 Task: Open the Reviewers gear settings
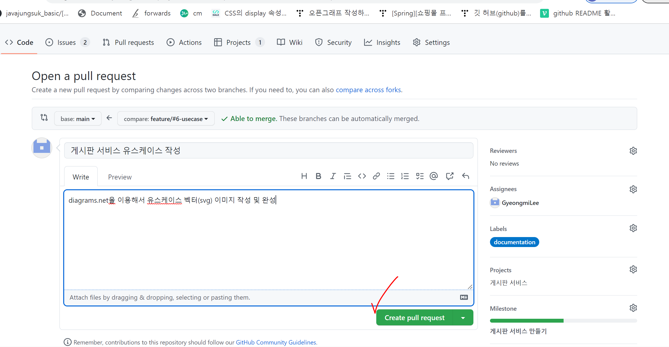(633, 151)
